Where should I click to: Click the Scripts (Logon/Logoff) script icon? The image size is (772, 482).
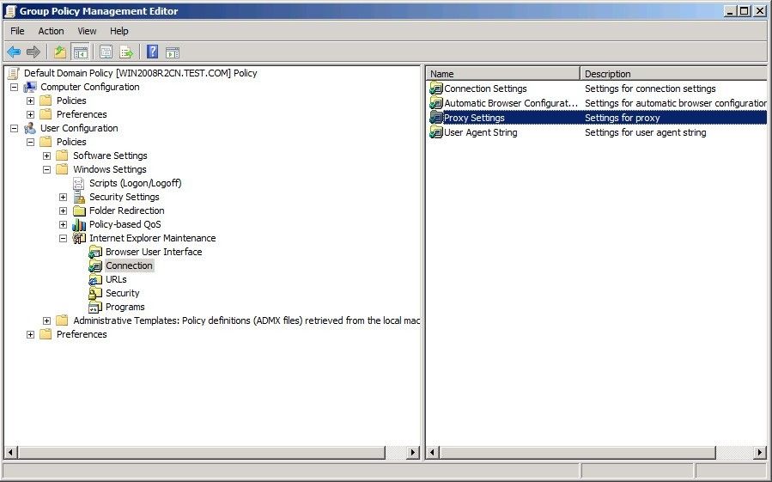(x=79, y=183)
